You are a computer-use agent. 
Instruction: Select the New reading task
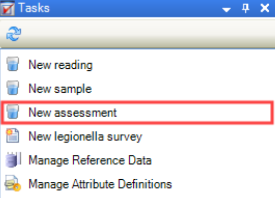[61, 65]
